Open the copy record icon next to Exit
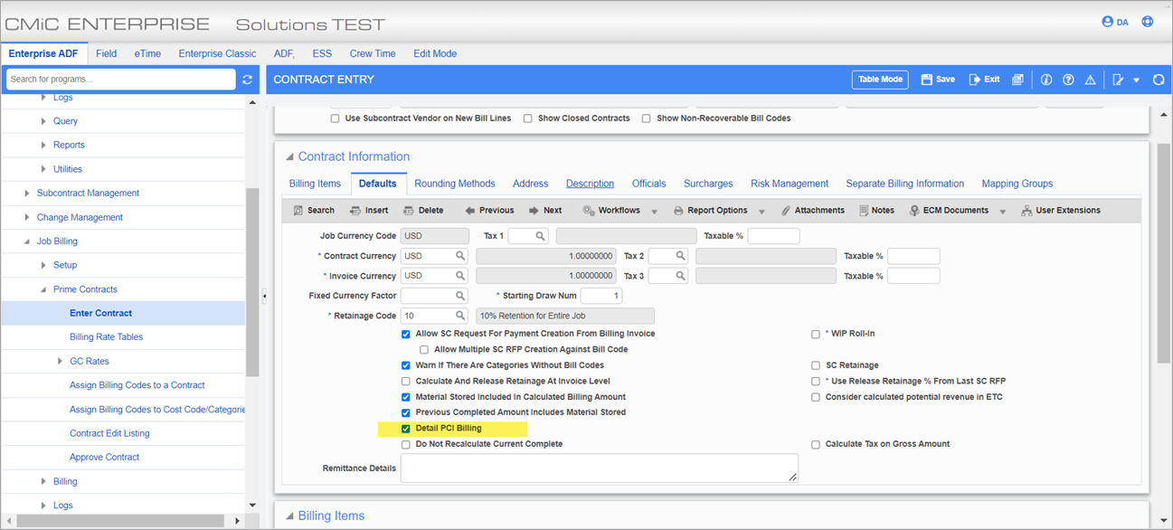This screenshot has height=530, width=1173. [1017, 80]
